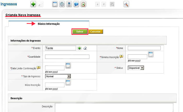Viewport: 183px width, 112px height.
Task: Open calendar picker for Data Limite Confirmação
Action: pos(68,66)
